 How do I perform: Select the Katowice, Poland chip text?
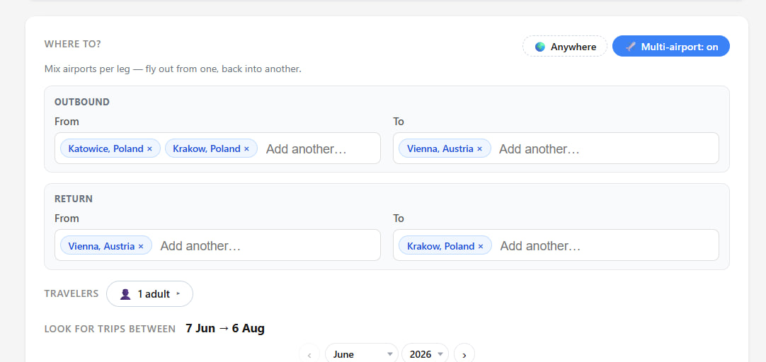coord(106,148)
